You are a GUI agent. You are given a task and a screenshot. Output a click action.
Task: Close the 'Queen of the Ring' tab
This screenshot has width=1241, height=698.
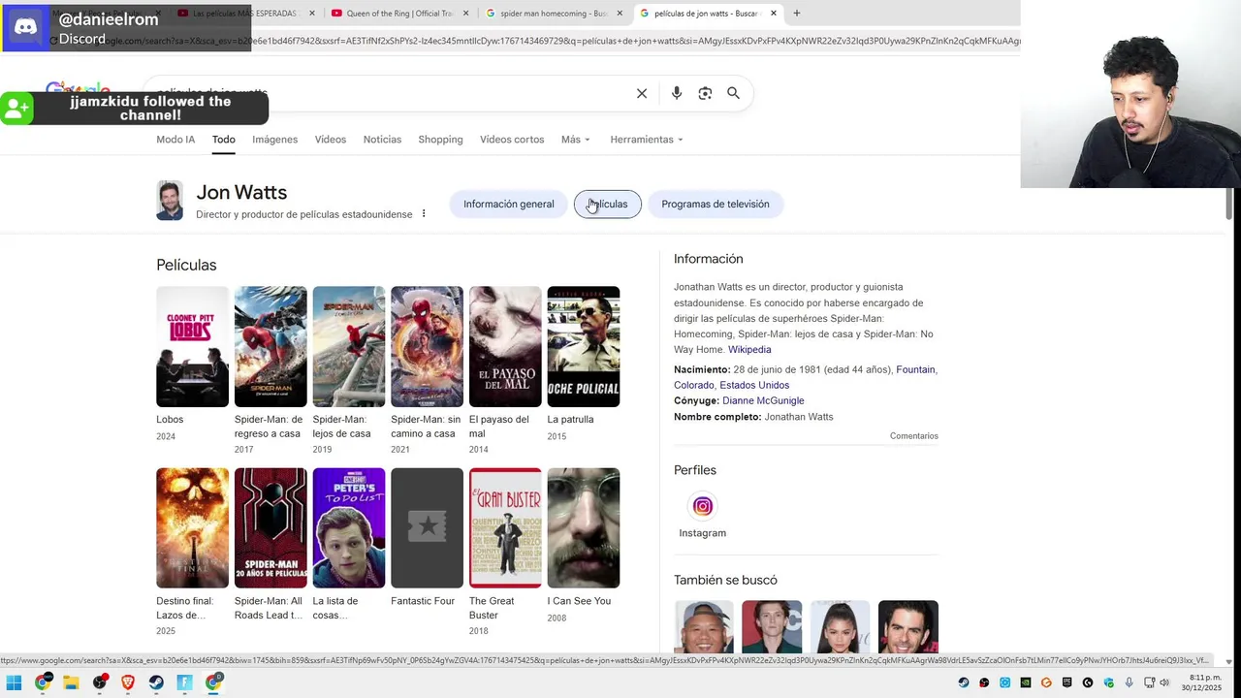pyautogui.click(x=466, y=14)
